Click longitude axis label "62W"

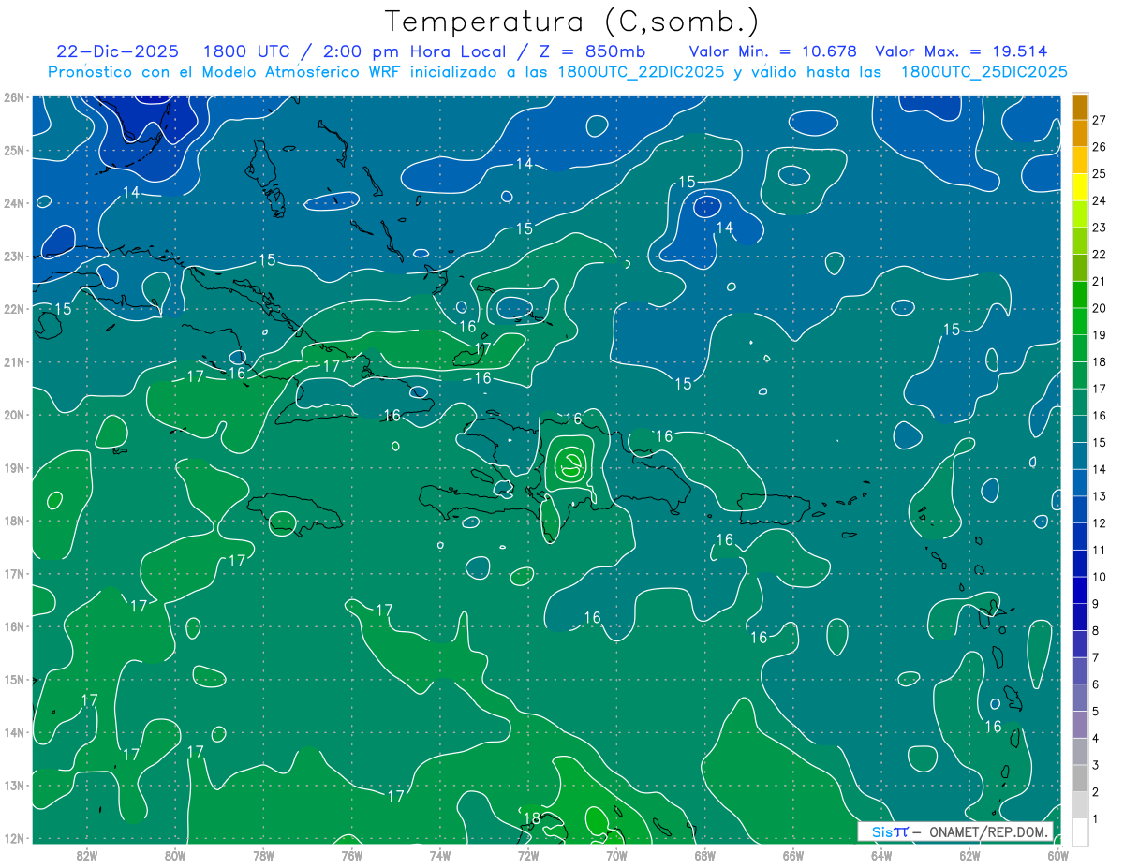tap(969, 855)
